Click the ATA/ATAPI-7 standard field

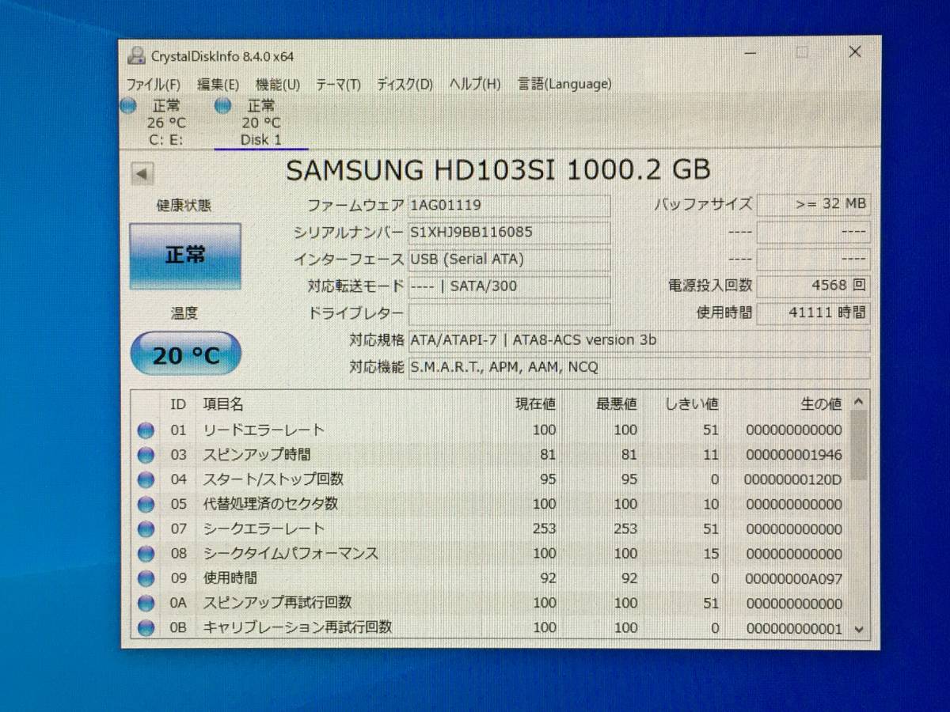pos(640,341)
